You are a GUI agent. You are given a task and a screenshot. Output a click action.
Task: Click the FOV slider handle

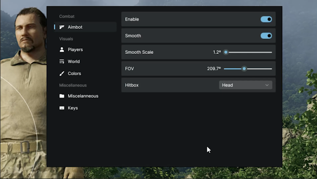tap(244, 69)
